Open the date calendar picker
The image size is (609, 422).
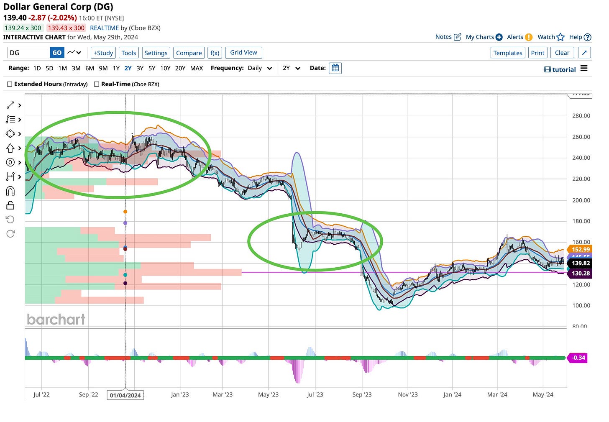[335, 68]
